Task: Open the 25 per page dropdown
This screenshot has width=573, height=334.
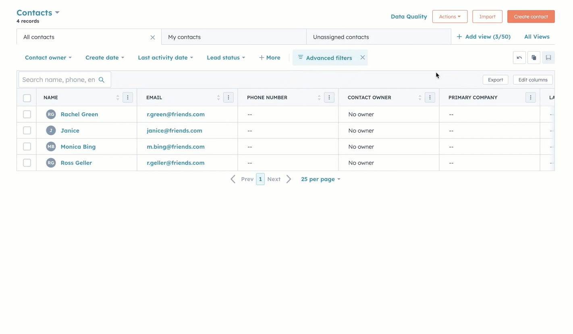Action: coord(321,179)
